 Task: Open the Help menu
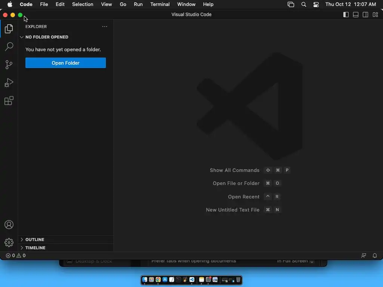click(208, 4)
